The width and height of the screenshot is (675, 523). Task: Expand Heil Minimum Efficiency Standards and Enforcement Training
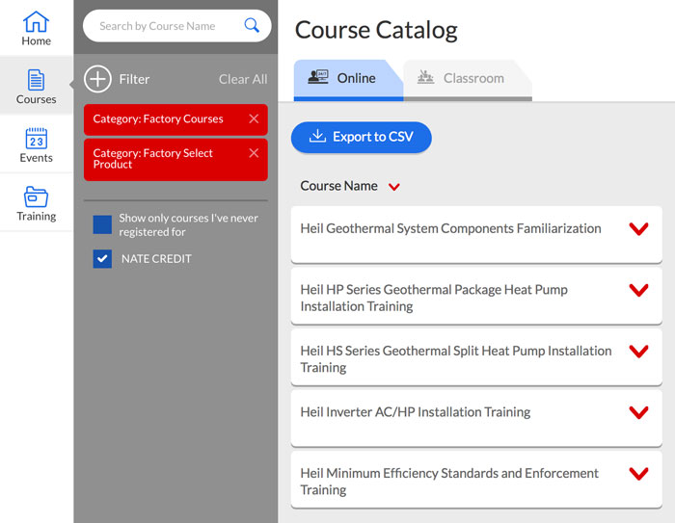tap(638, 474)
